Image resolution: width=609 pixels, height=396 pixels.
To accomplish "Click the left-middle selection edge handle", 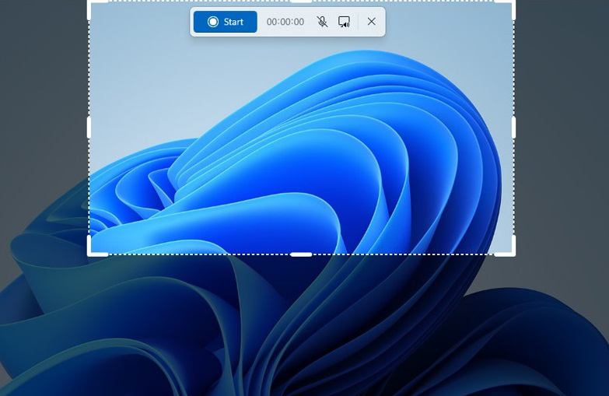I will click(89, 128).
